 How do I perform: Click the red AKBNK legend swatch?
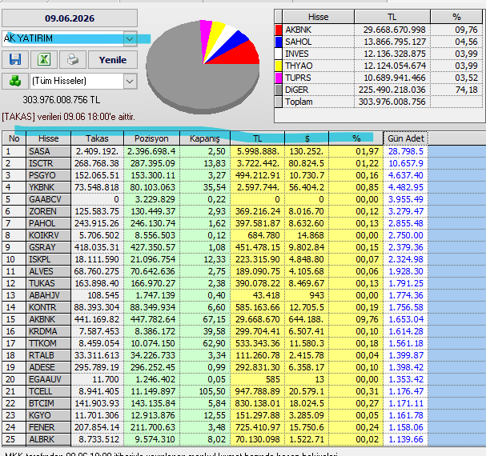pyautogui.click(x=279, y=30)
